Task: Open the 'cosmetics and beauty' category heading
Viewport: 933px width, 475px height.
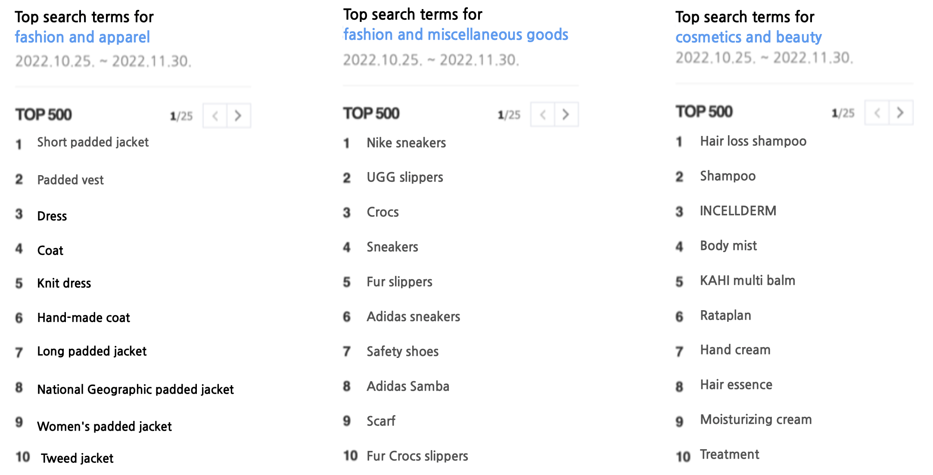Action: coord(749,37)
